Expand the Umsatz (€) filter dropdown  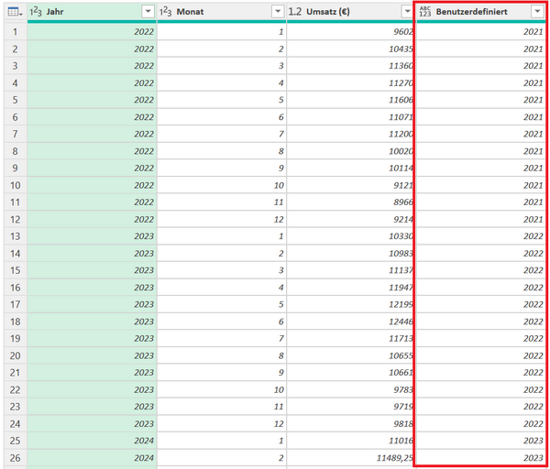406,11
